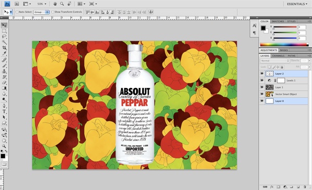Open the View Extras dropdown
This screenshot has width=312, height=190.
(x=27, y=4)
